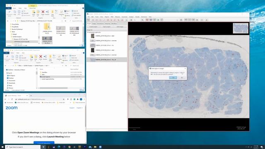The width and height of the screenshot is (265, 149).
Task: Open the Objects menu in QuPath
Action: pos(107,17)
